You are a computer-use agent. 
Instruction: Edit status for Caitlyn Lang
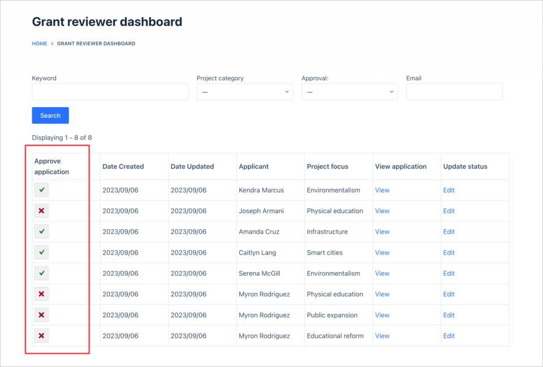pyautogui.click(x=449, y=252)
